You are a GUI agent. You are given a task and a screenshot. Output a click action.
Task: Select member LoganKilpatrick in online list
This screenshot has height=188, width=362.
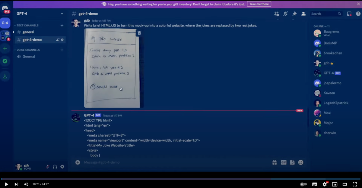point(335,103)
